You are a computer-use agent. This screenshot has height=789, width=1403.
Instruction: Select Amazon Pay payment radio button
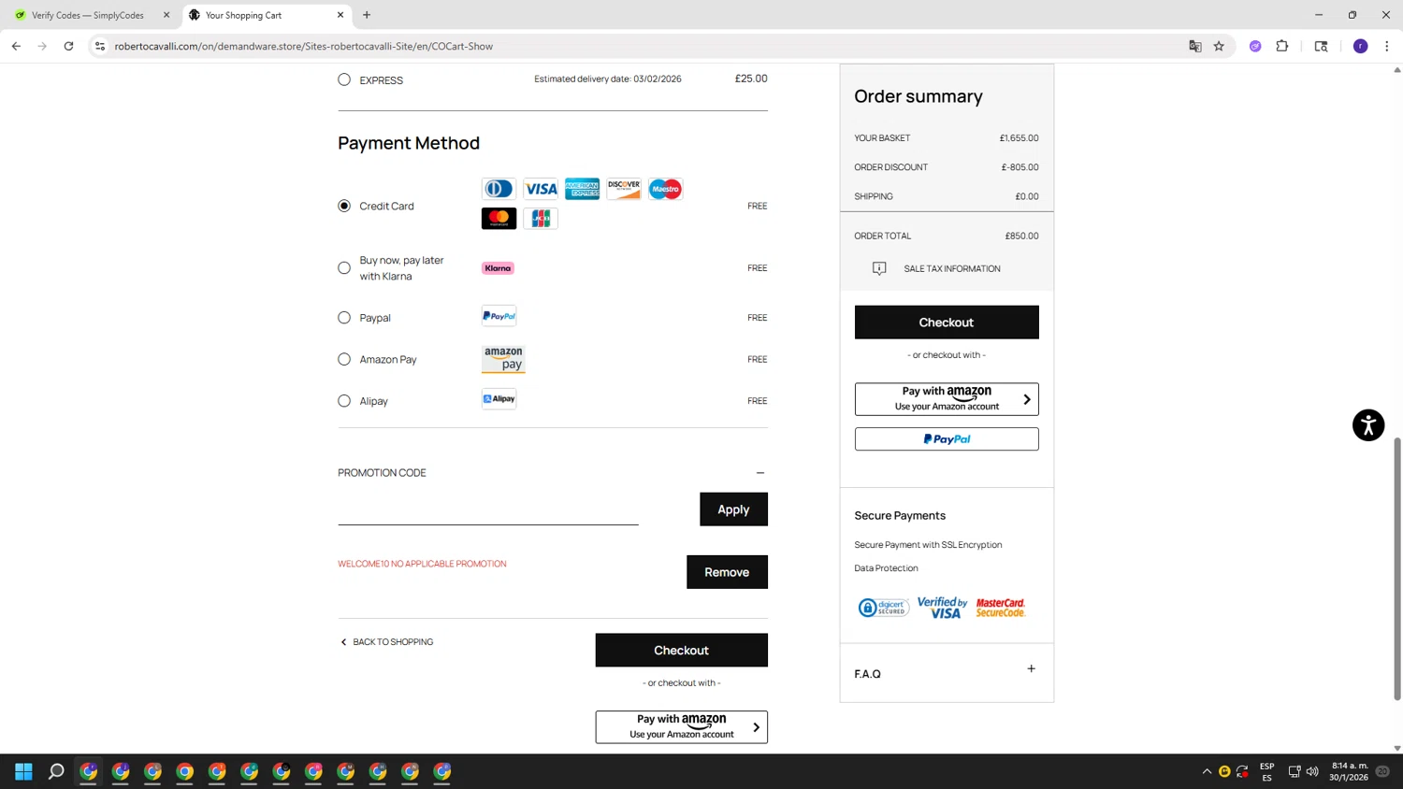tap(344, 359)
